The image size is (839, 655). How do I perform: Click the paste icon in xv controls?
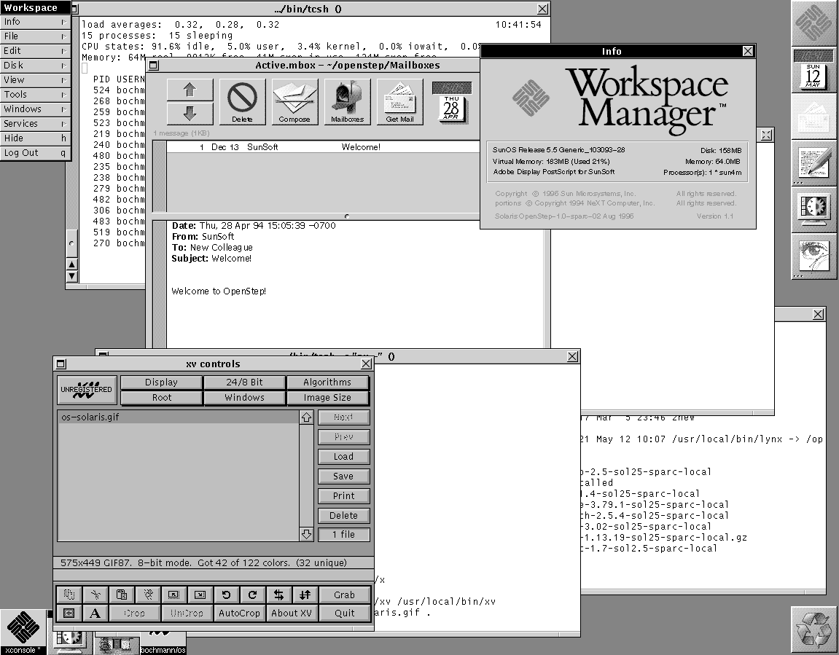(122, 595)
